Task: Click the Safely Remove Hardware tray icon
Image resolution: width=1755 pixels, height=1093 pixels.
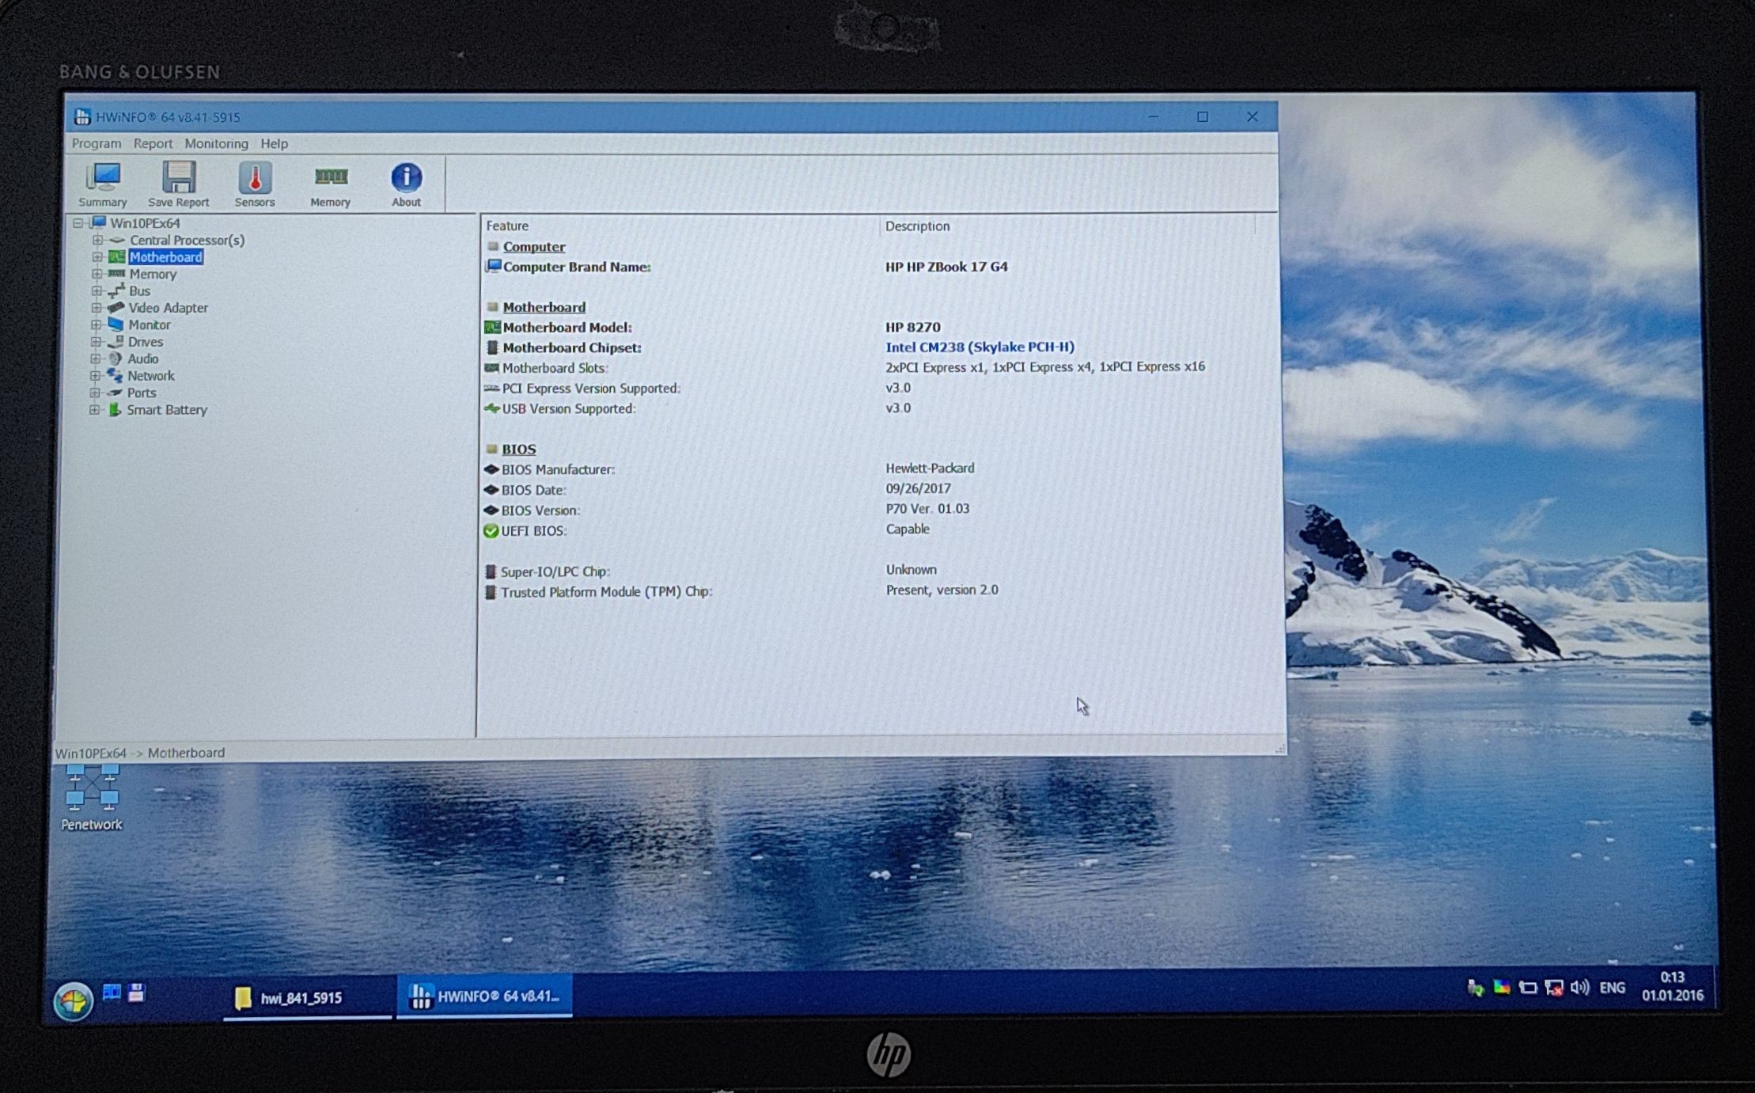Action: pyautogui.click(x=1476, y=988)
